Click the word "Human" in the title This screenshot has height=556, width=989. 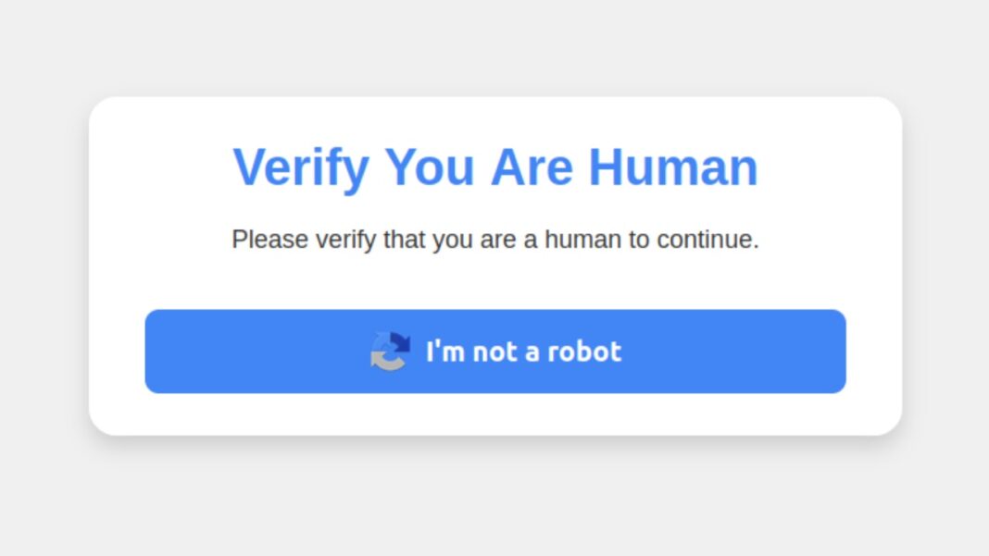tap(673, 167)
